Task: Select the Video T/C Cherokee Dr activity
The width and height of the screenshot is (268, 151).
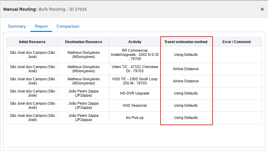Action: [x=135, y=69]
